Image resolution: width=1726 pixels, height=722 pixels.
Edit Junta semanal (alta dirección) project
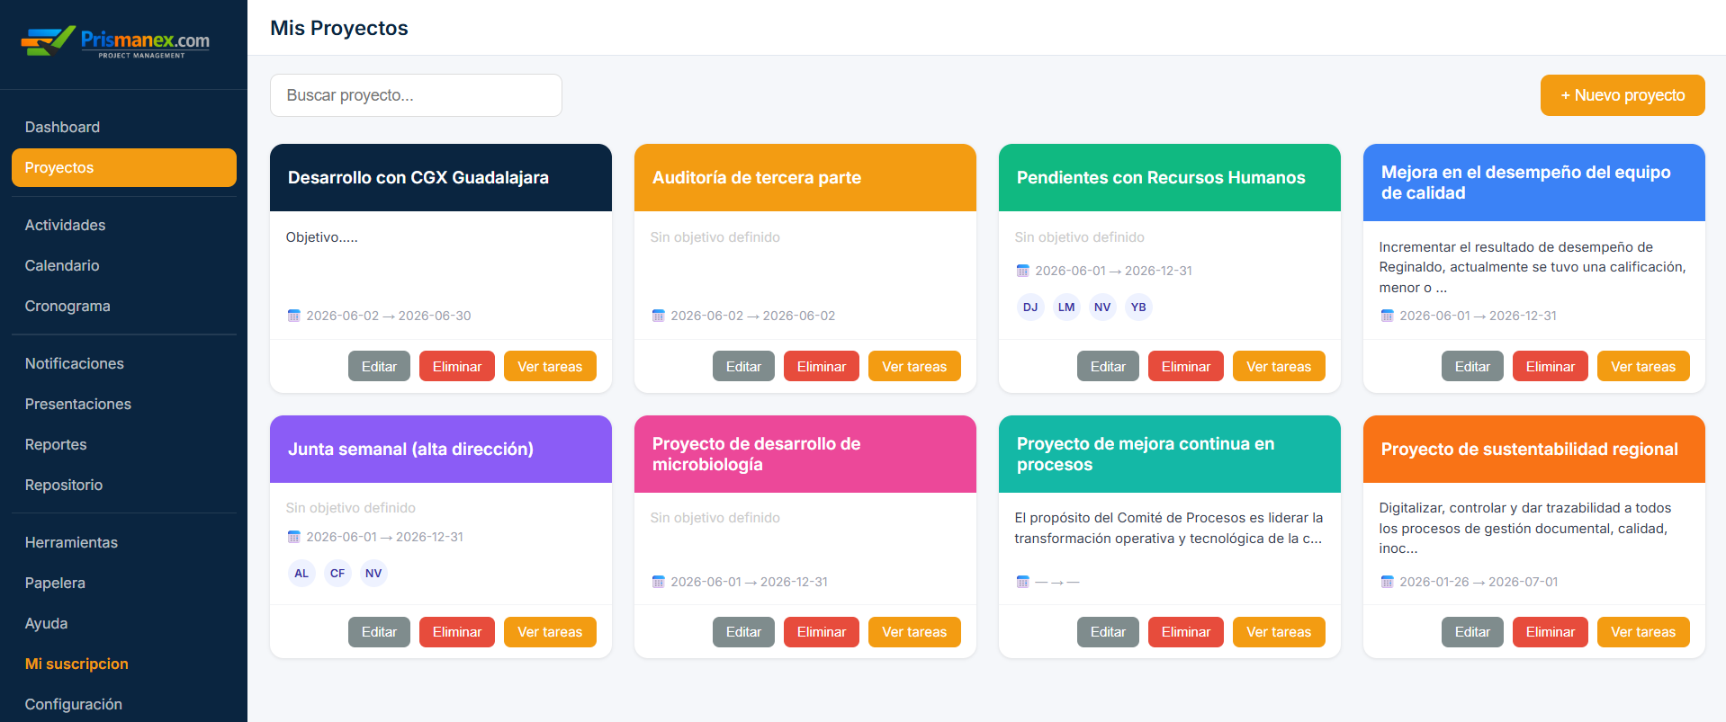click(x=379, y=632)
